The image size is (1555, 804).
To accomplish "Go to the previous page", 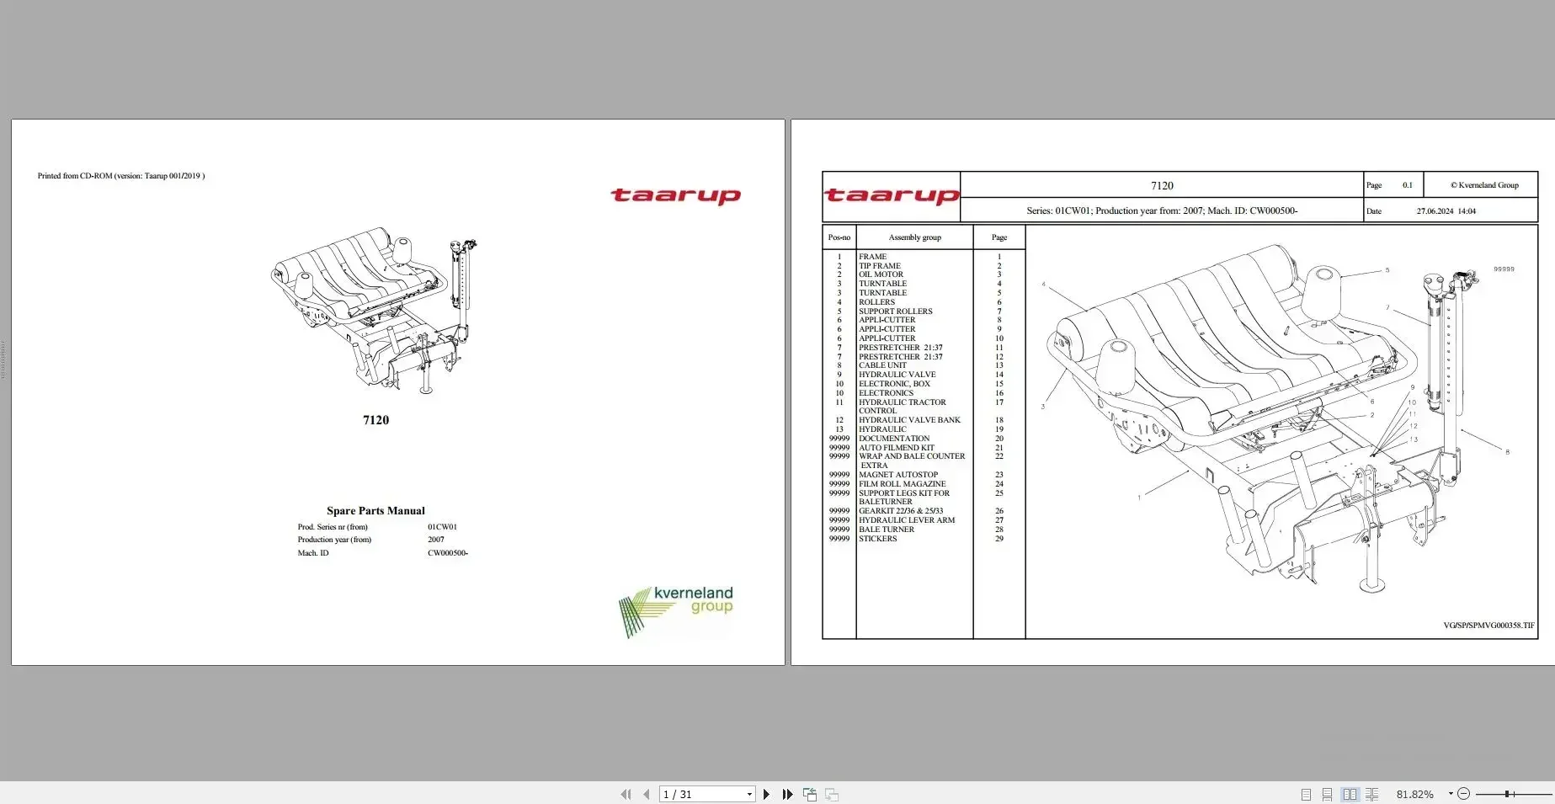I will click(x=646, y=794).
